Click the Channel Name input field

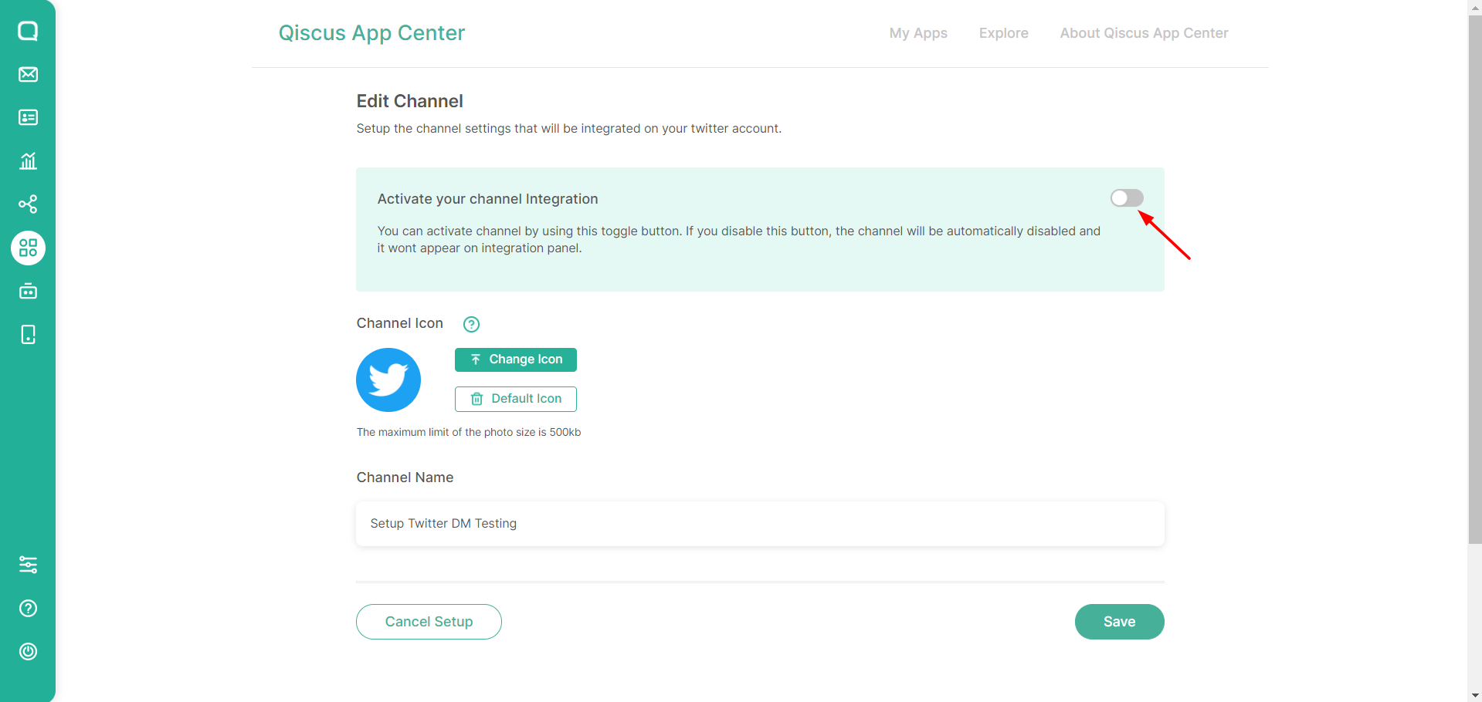[x=760, y=524]
